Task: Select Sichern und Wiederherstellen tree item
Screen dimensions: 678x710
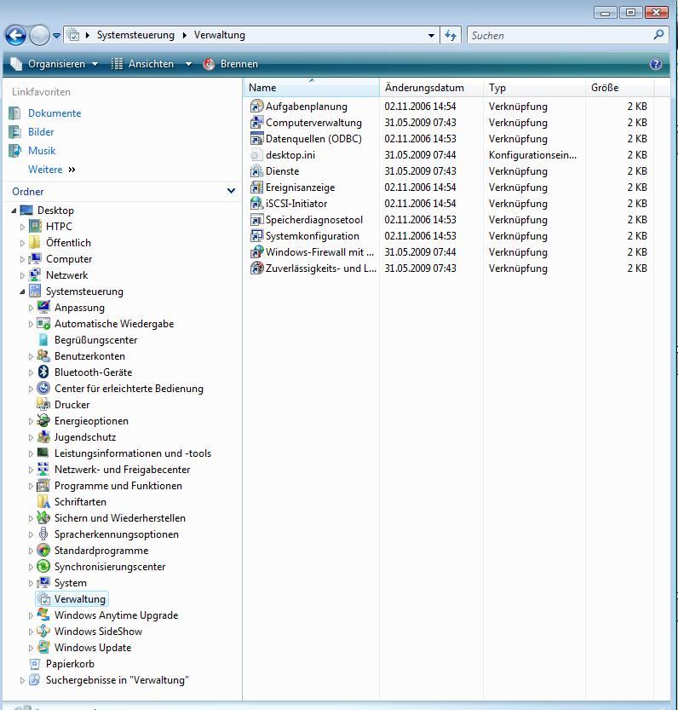Action: pyautogui.click(x=120, y=517)
